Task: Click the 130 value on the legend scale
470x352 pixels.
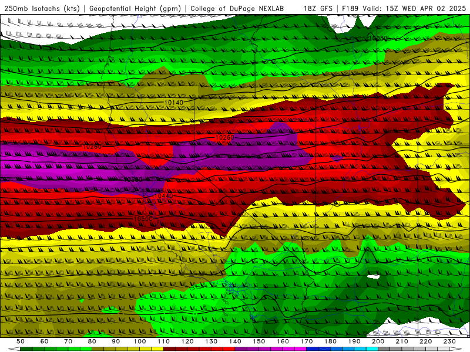Action: click(x=211, y=341)
